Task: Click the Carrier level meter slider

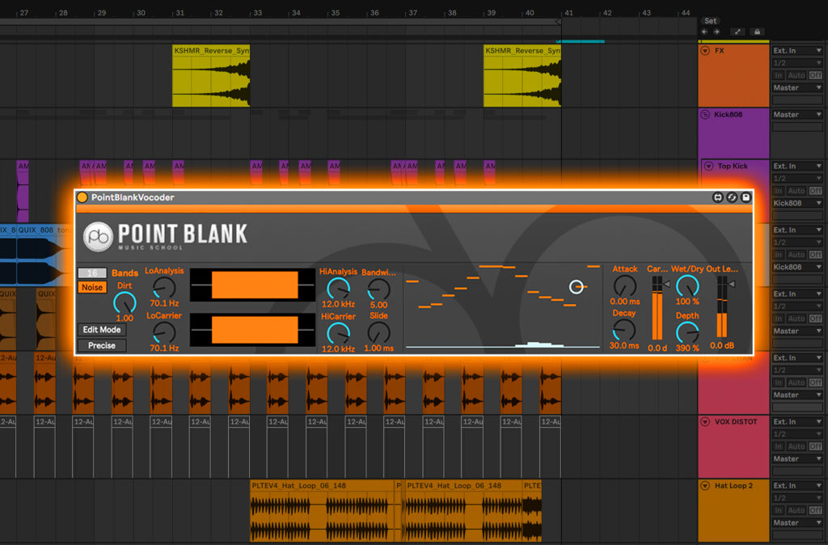Action: click(x=657, y=308)
